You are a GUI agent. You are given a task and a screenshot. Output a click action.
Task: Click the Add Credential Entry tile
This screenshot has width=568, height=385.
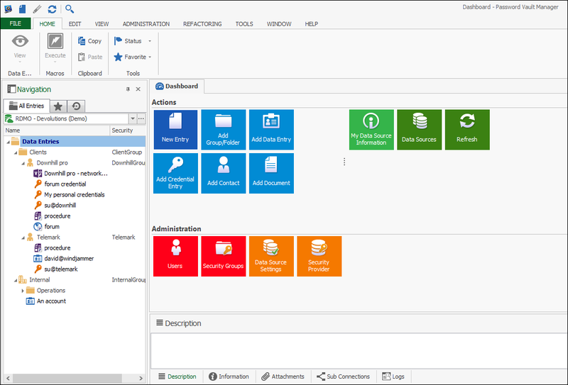click(175, 173)
